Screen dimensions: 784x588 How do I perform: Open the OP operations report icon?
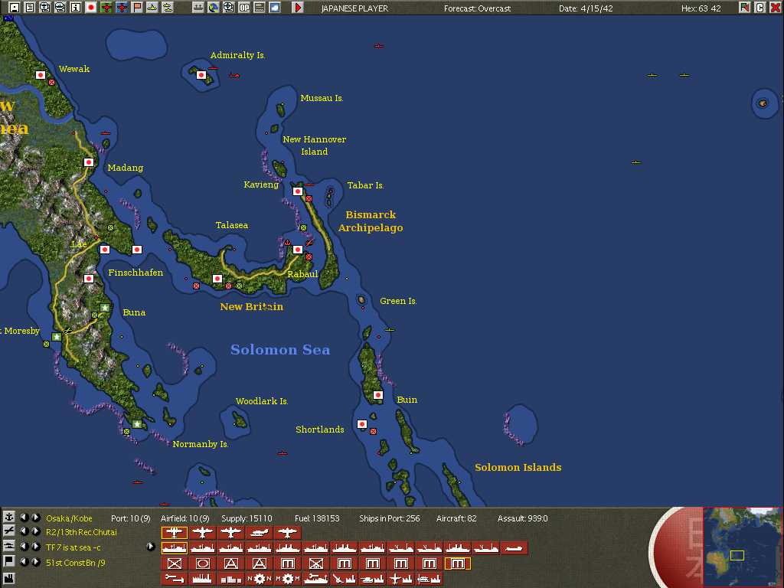(244, 8)
